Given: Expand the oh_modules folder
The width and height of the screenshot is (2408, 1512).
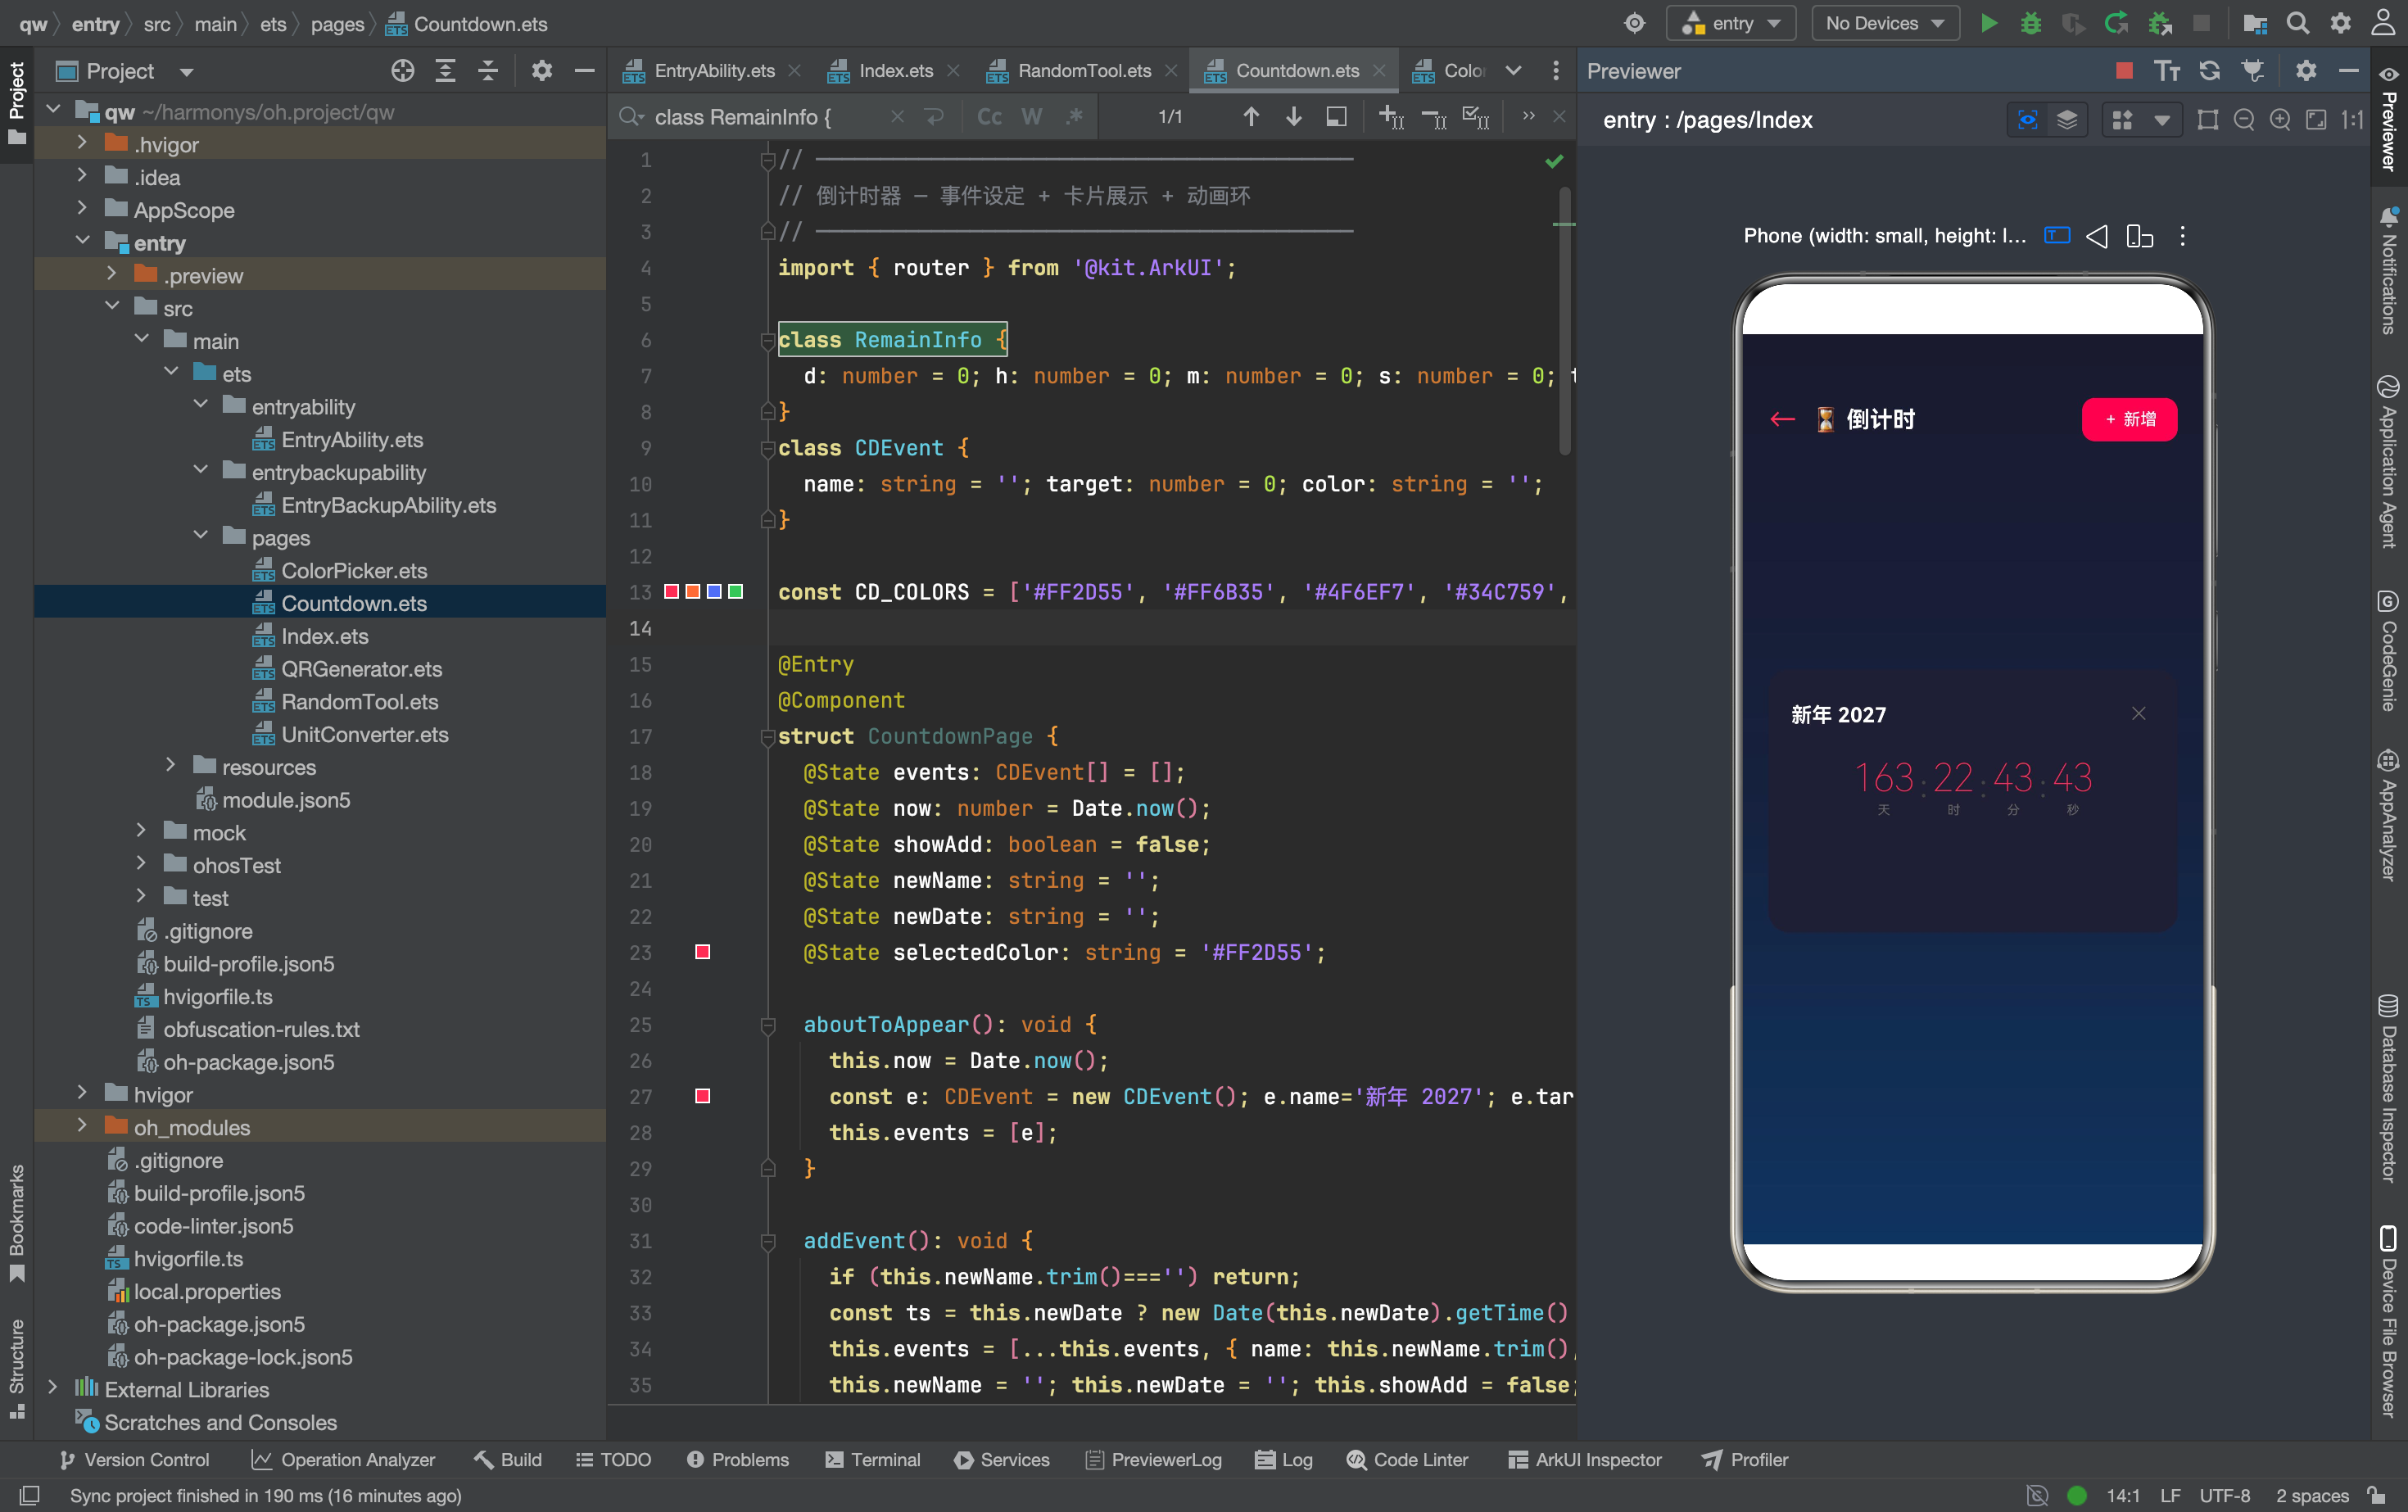Looking at the screenshot, I should (83, 1126).
